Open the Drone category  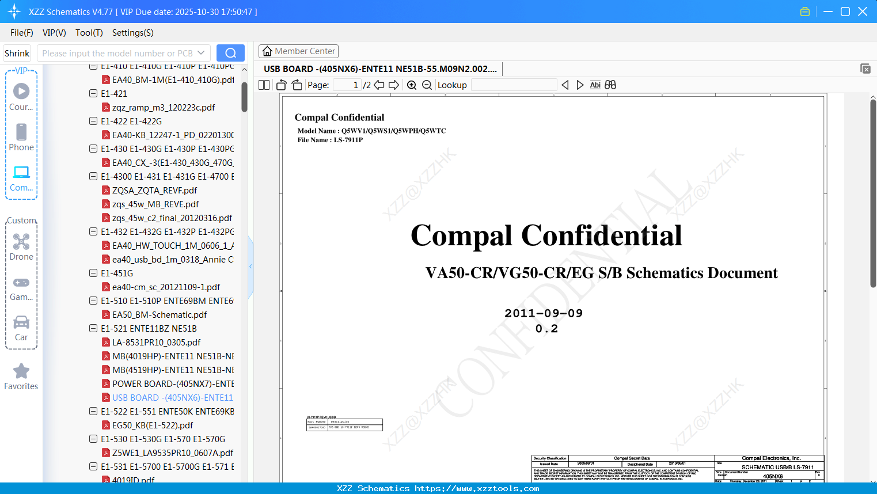(21, 247)
